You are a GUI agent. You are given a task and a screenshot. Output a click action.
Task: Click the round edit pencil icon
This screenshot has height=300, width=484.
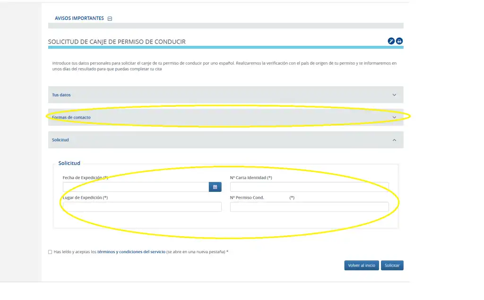pyautogui.click(x=391, y=41)
